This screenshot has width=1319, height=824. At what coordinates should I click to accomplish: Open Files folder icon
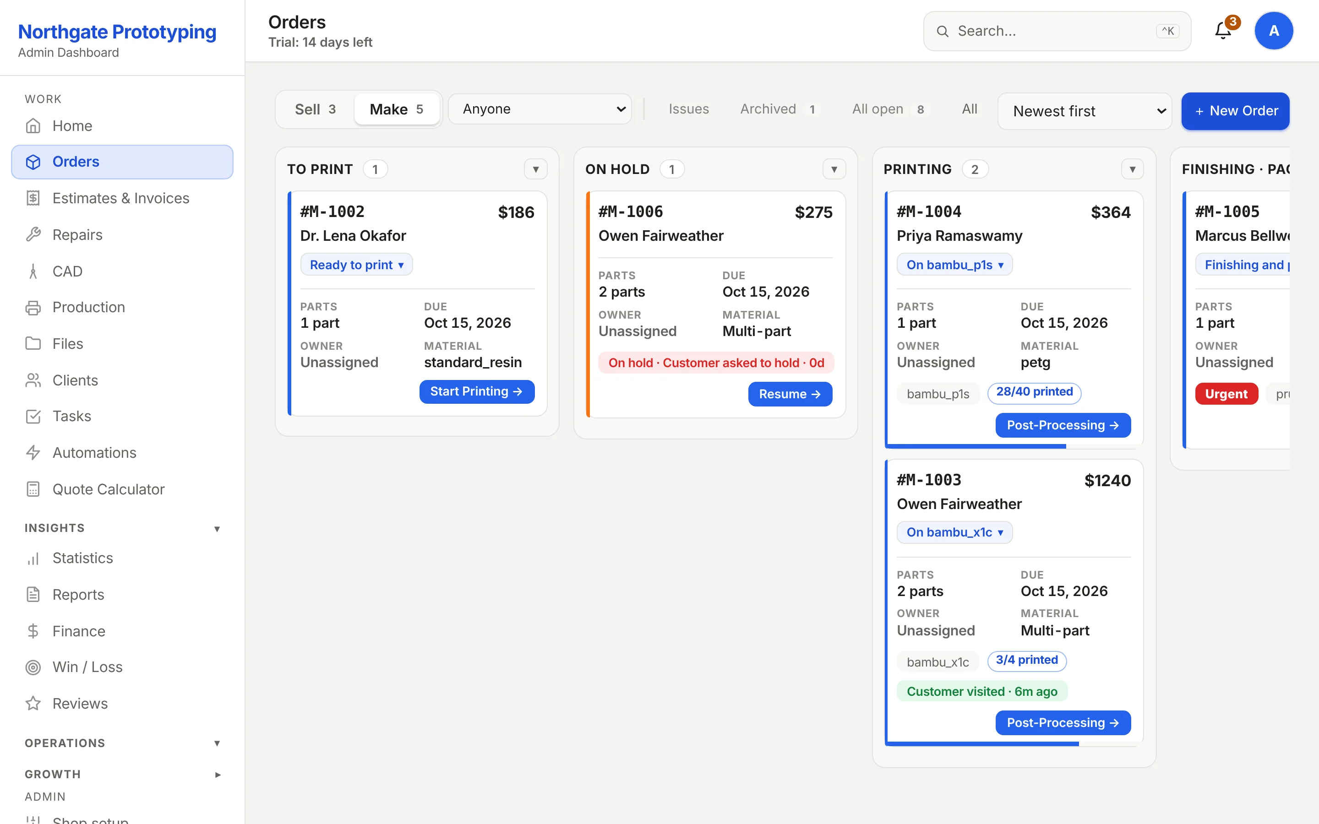(33, 344)
